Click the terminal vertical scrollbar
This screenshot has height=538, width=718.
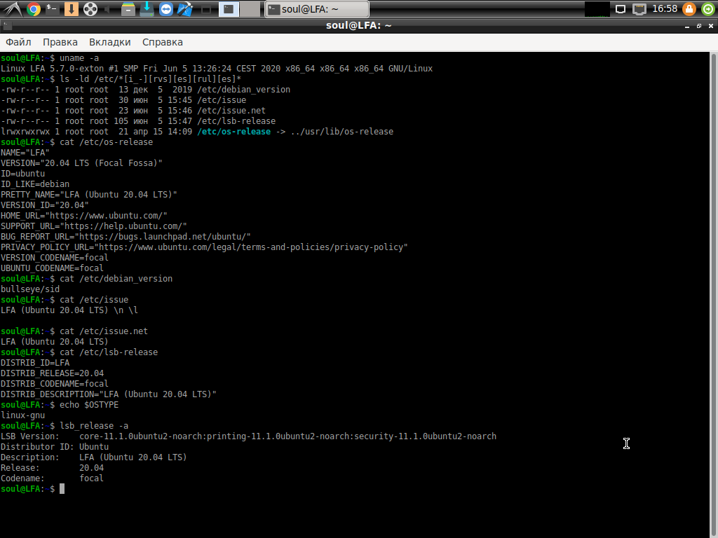pyautogui.click(x=713, y=295)
